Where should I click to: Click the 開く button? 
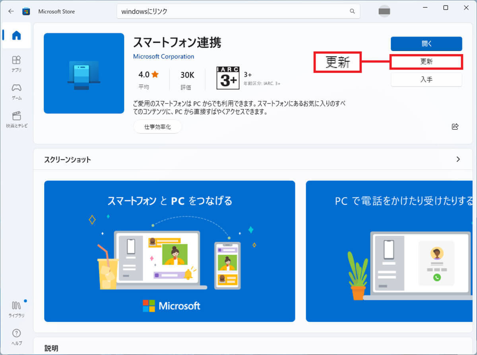[427, 44]
